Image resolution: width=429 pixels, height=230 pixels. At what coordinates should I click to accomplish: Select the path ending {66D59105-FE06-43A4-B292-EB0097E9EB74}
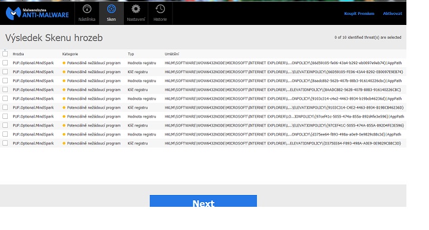[x=284, y=72]
